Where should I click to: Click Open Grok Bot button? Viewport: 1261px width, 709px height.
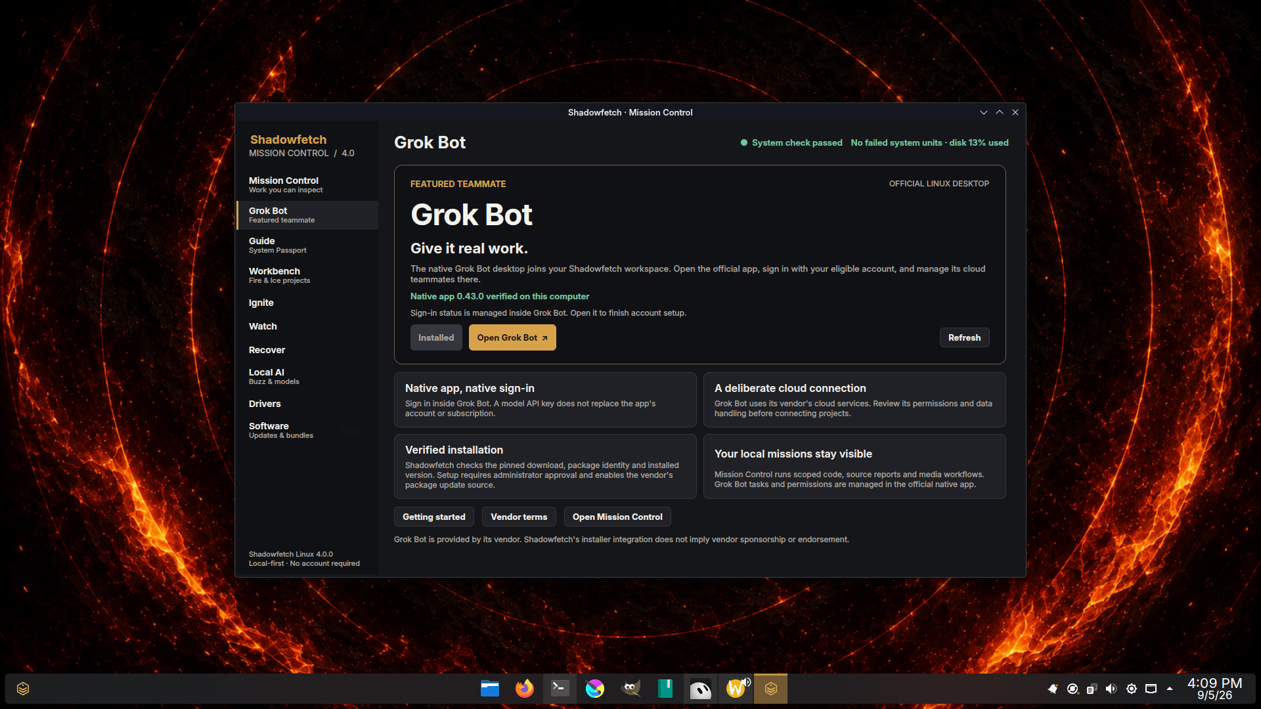pos(512,337)
